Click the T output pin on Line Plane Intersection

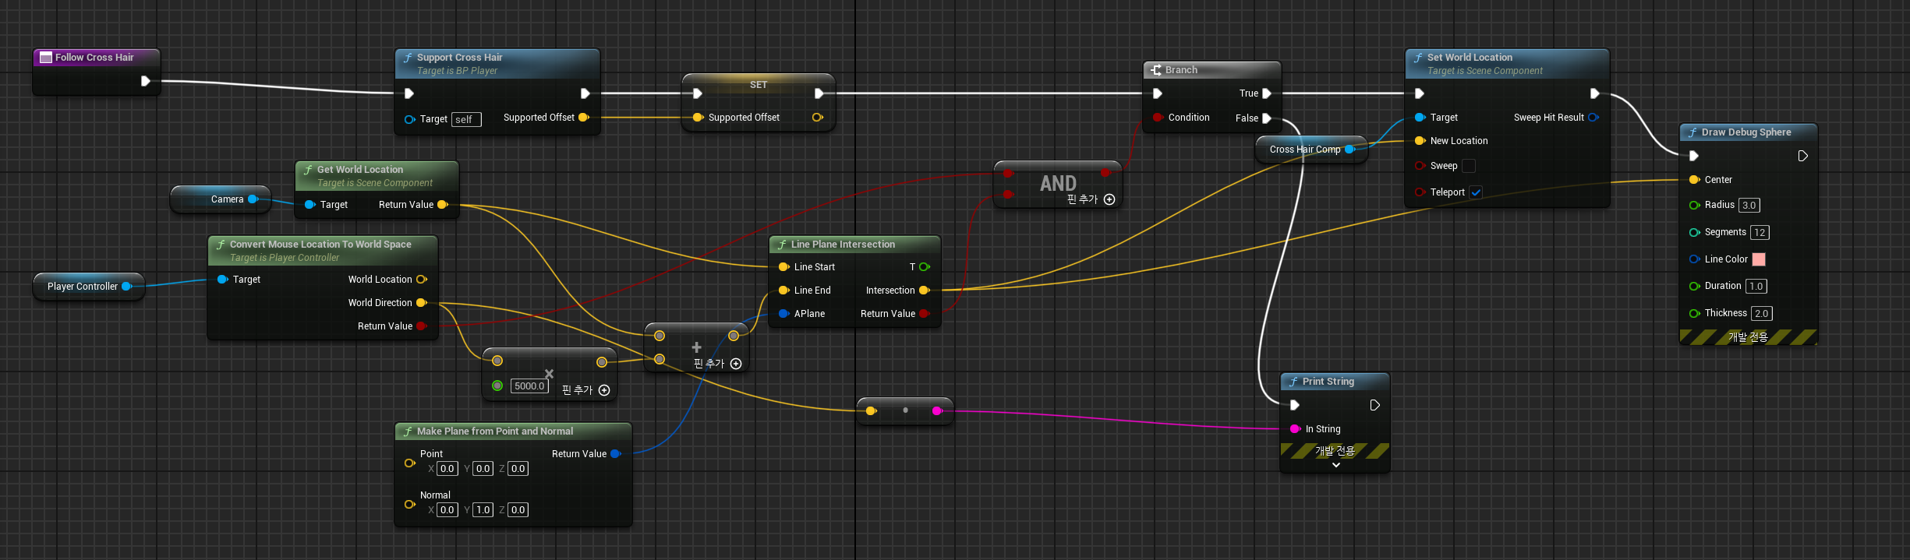pyautogui.click(x=925, y=267)
